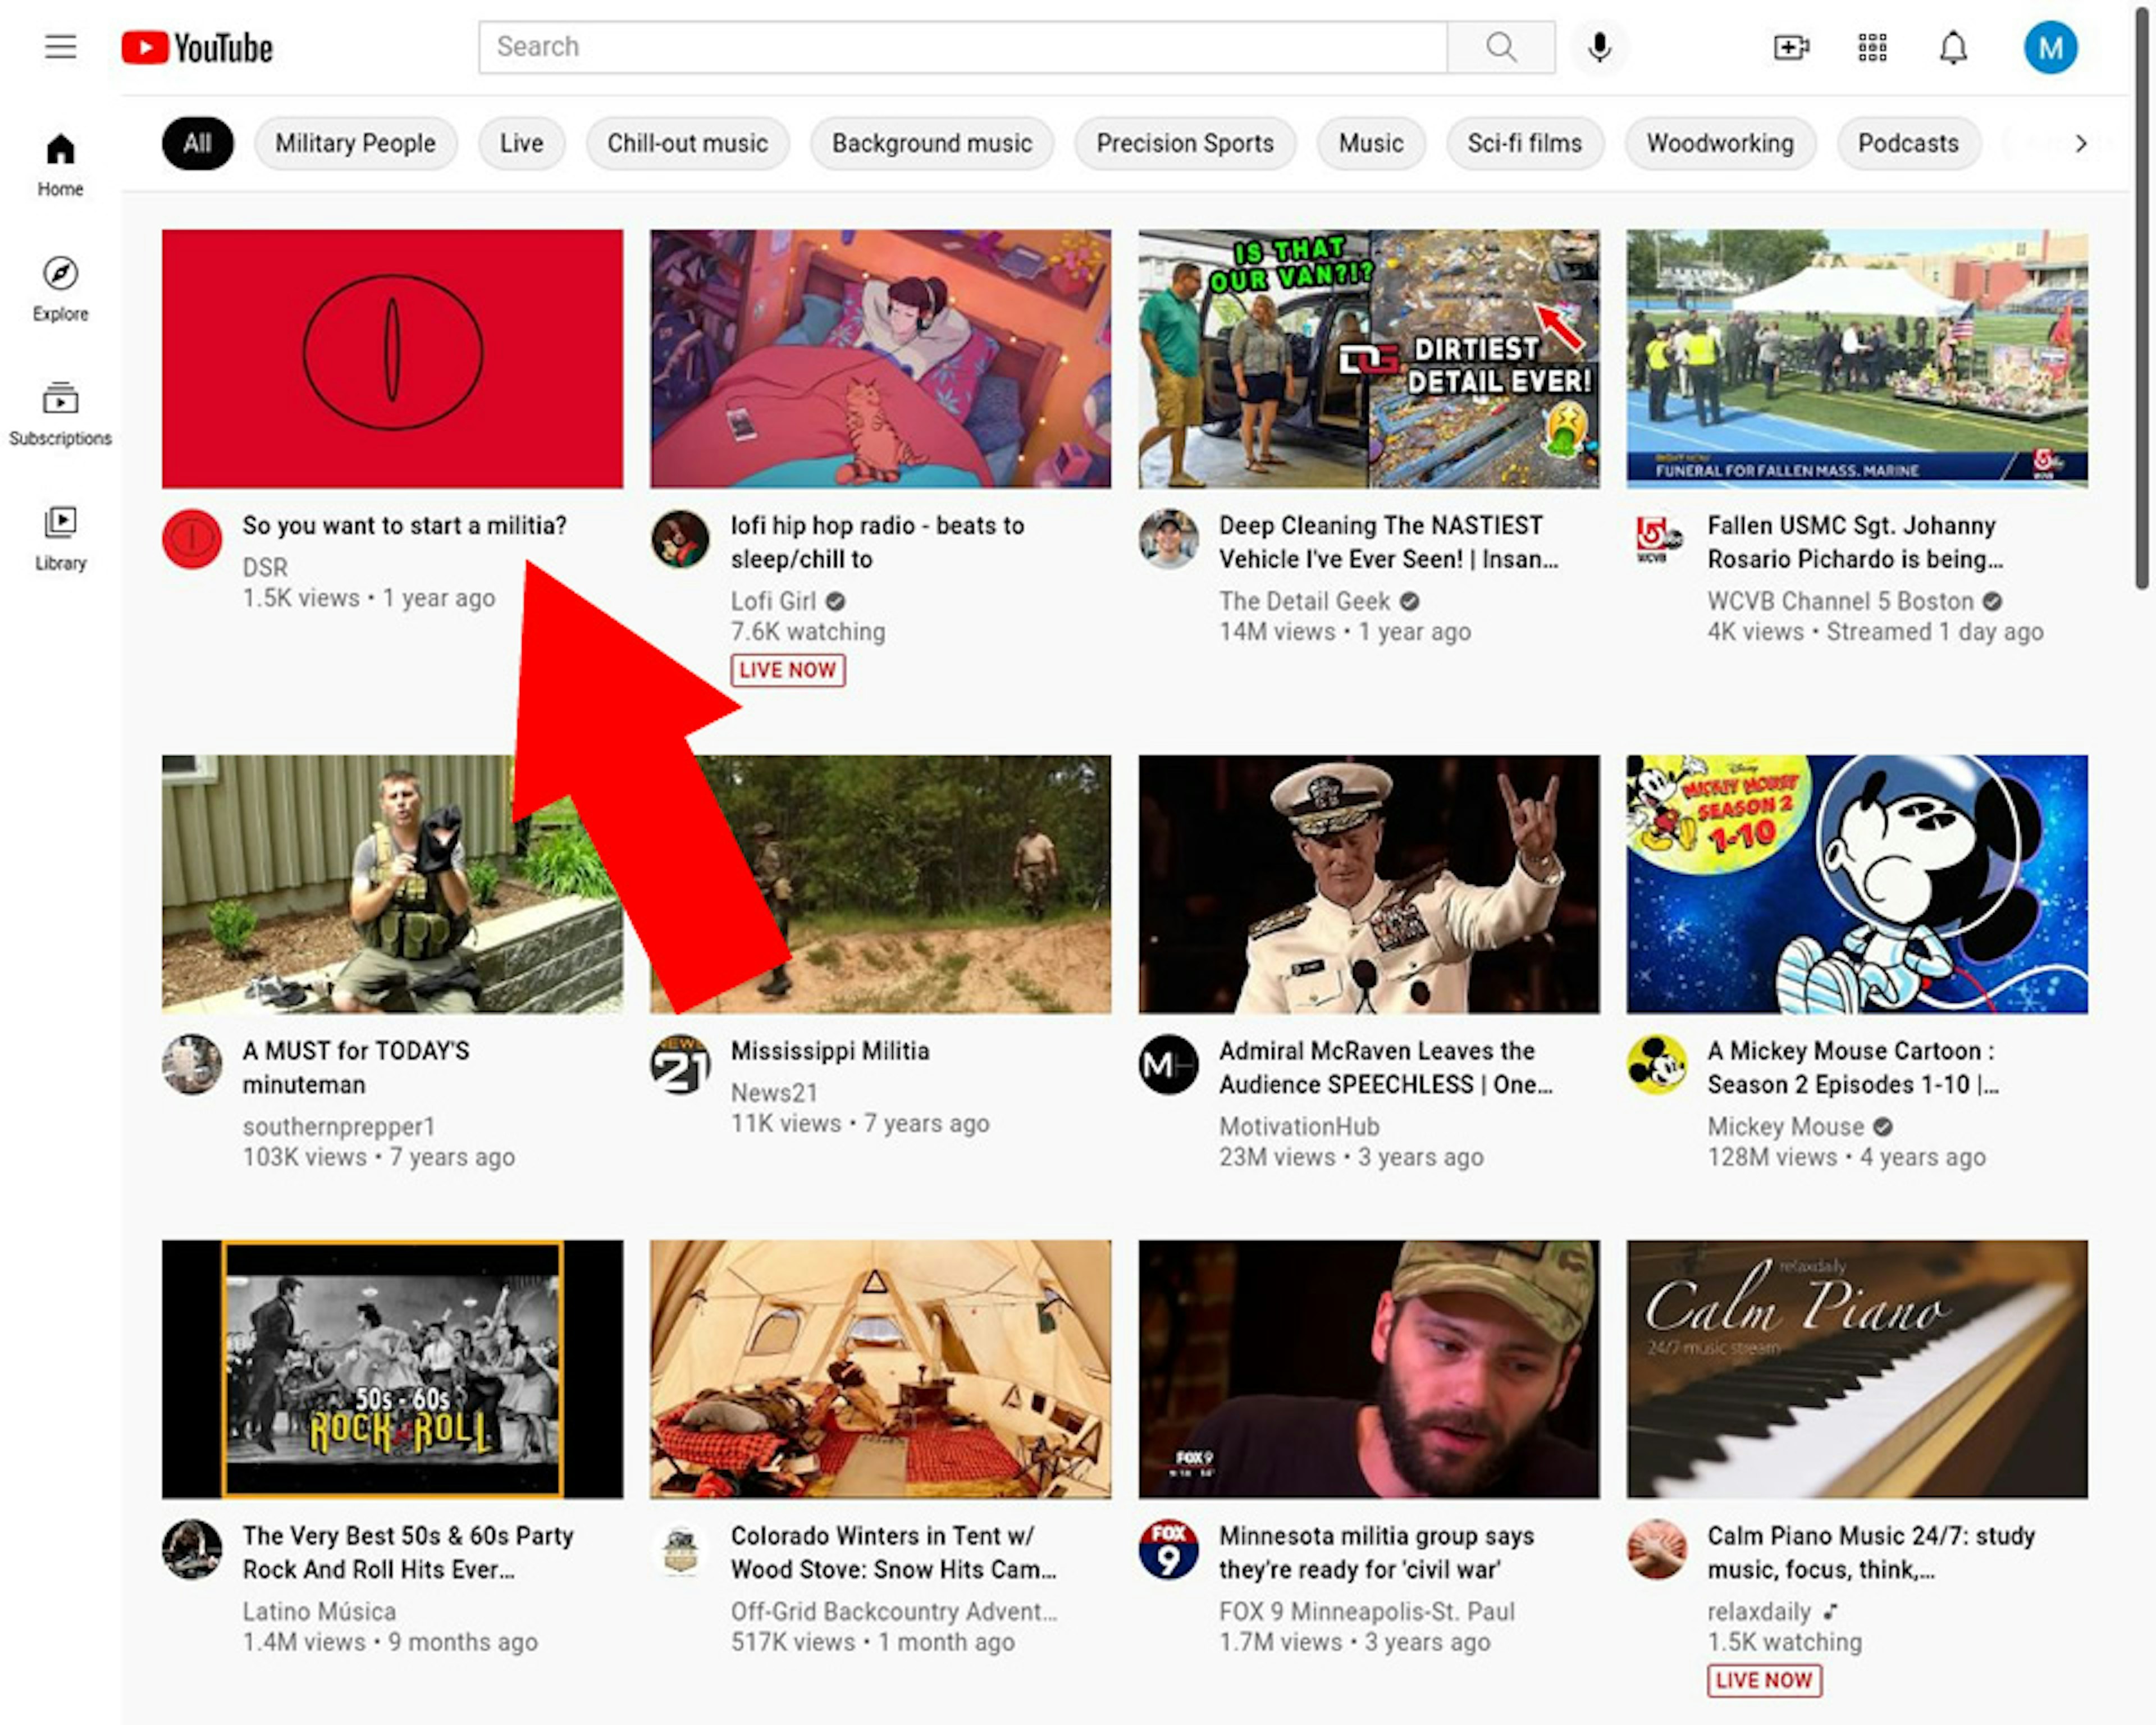Select the Live filter chip

(x=521, y=143)
